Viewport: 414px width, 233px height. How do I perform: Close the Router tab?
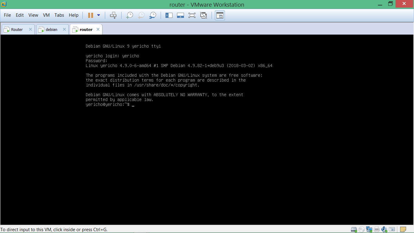[30, 29]
